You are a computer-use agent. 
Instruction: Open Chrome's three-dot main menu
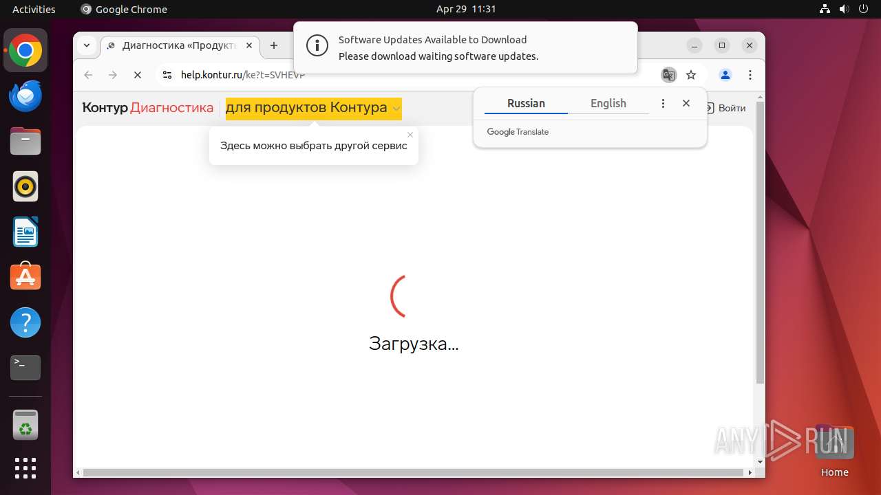coord(750,75)
